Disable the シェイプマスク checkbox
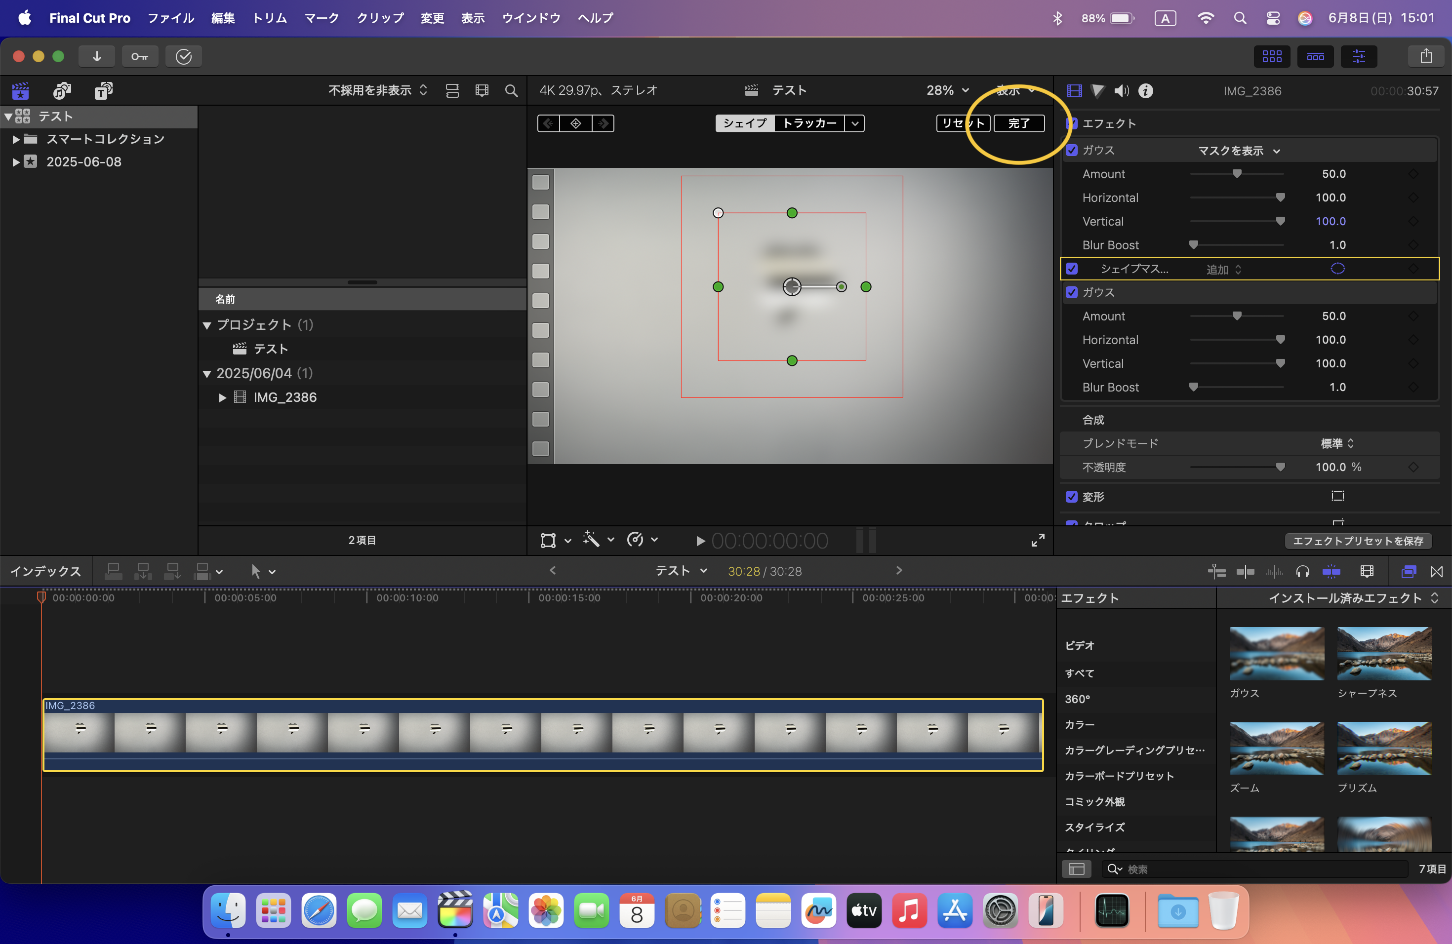 point(1072,268)
